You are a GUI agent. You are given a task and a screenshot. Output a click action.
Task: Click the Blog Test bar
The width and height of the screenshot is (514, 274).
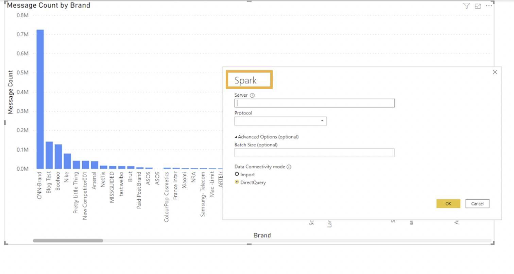[49, 155]
